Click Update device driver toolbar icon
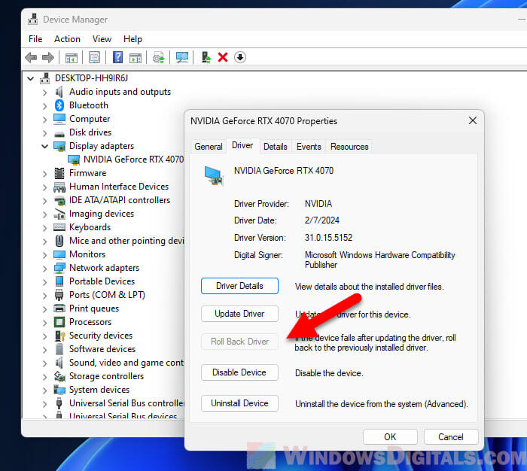Image resolution: width=527 pixels, height=471 pixels. [159, 57]
